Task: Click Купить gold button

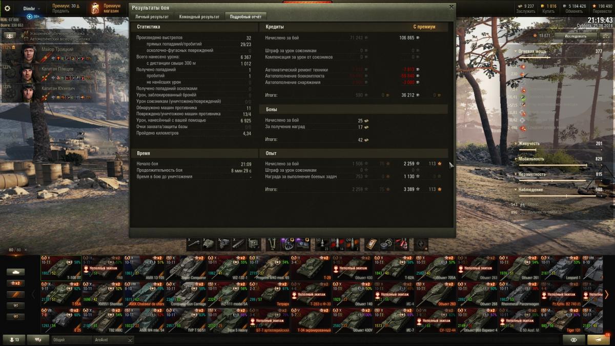Action: (548, 8)
